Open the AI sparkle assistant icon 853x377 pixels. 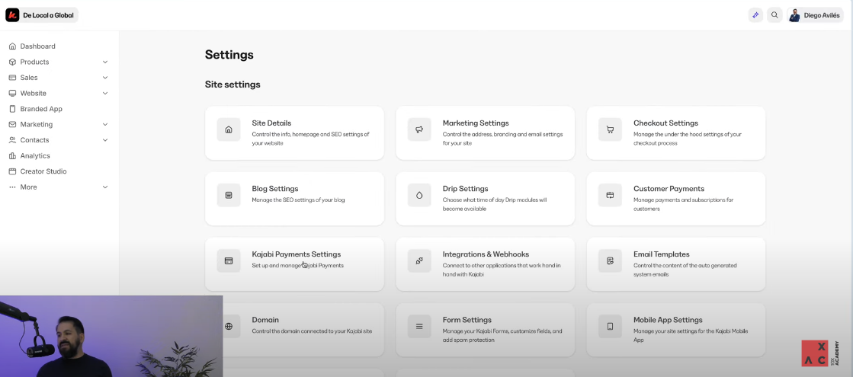pyautogui.click(x=755, y=15)
